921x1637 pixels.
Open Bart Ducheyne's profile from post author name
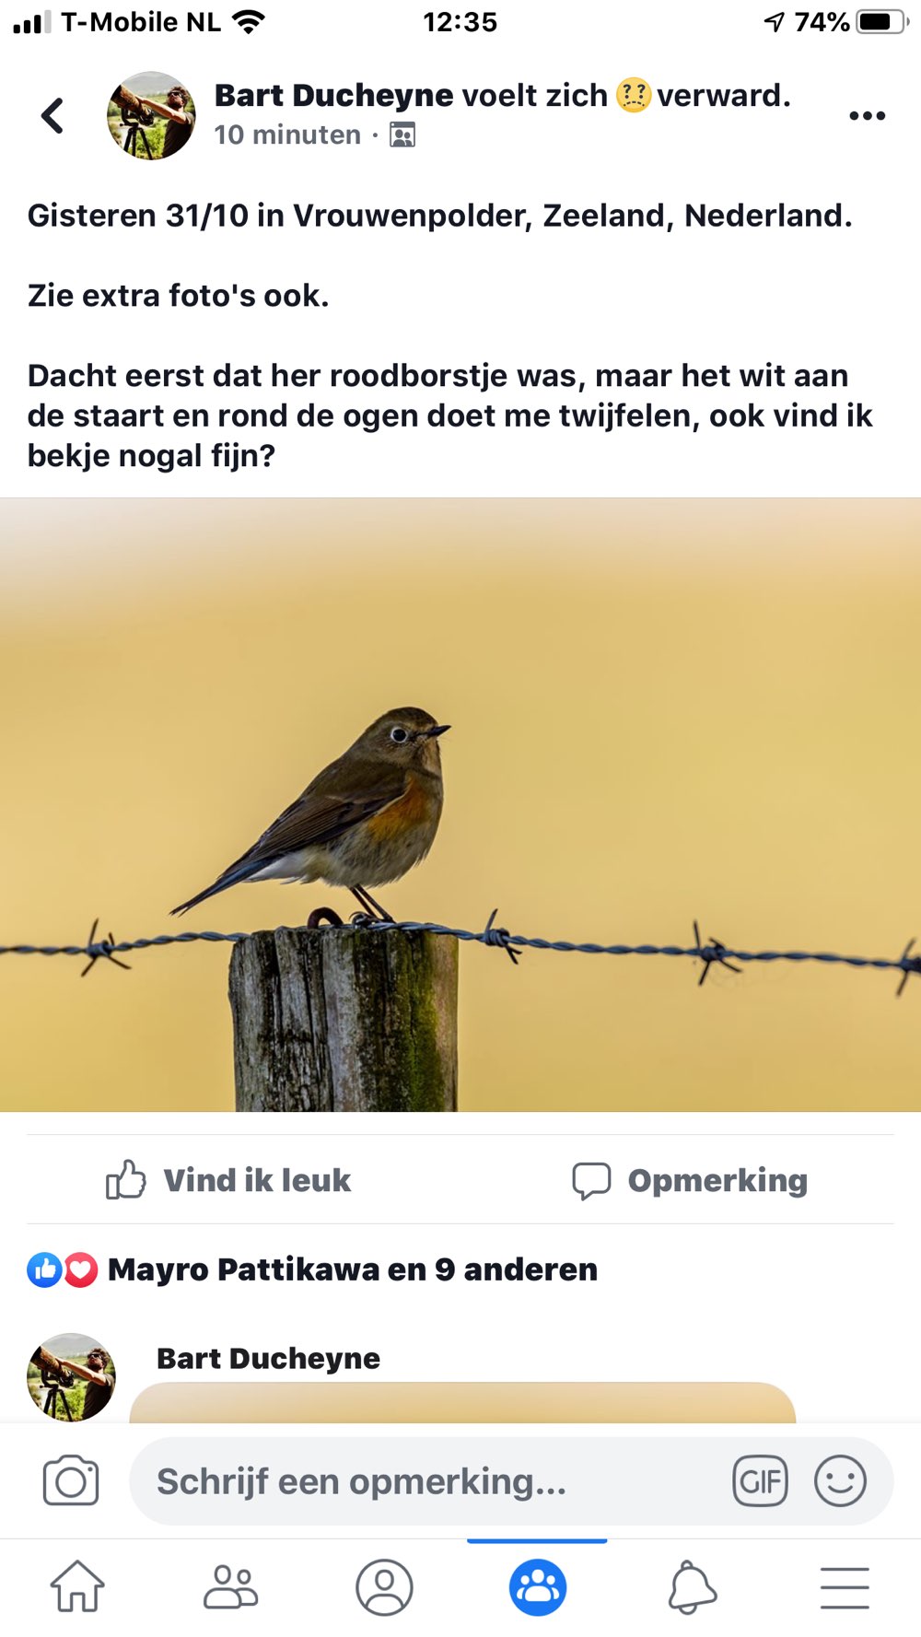coord(333,95)
